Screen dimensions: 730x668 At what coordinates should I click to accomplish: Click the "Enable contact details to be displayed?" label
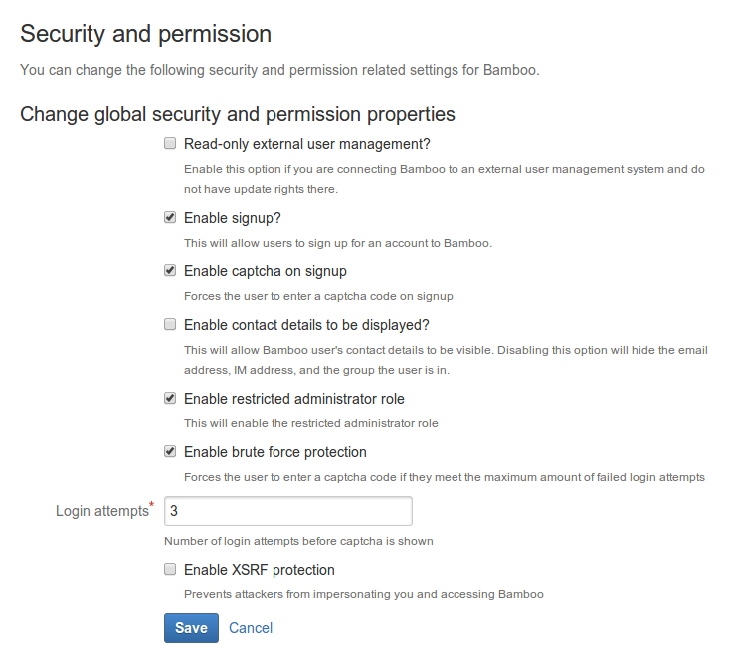(306, 325)
